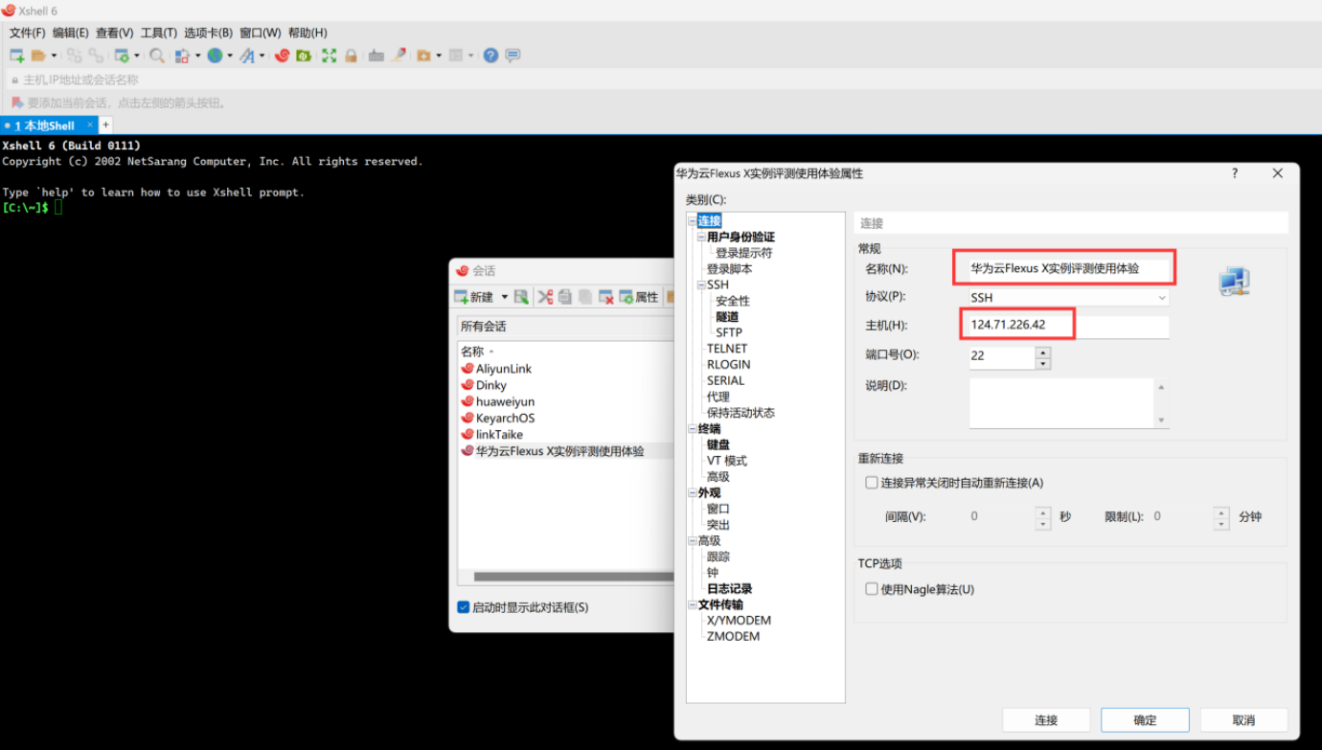Open the 选项卡(B) menu
This screenshot has height=750, width=1322.
click(x=208, y=33)
